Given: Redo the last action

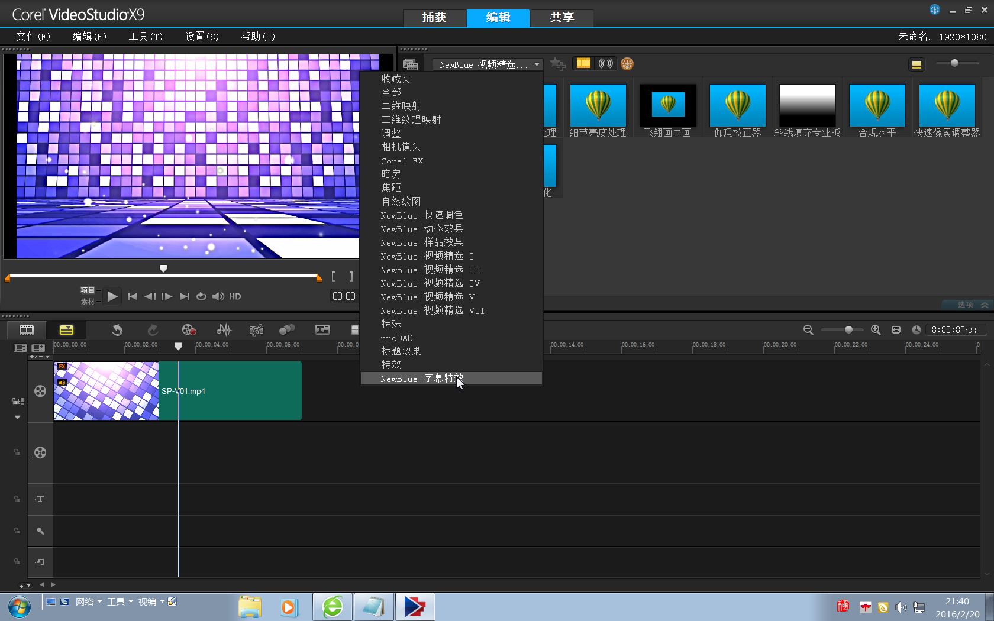Looking at the screenshot, I should [153, 330].
